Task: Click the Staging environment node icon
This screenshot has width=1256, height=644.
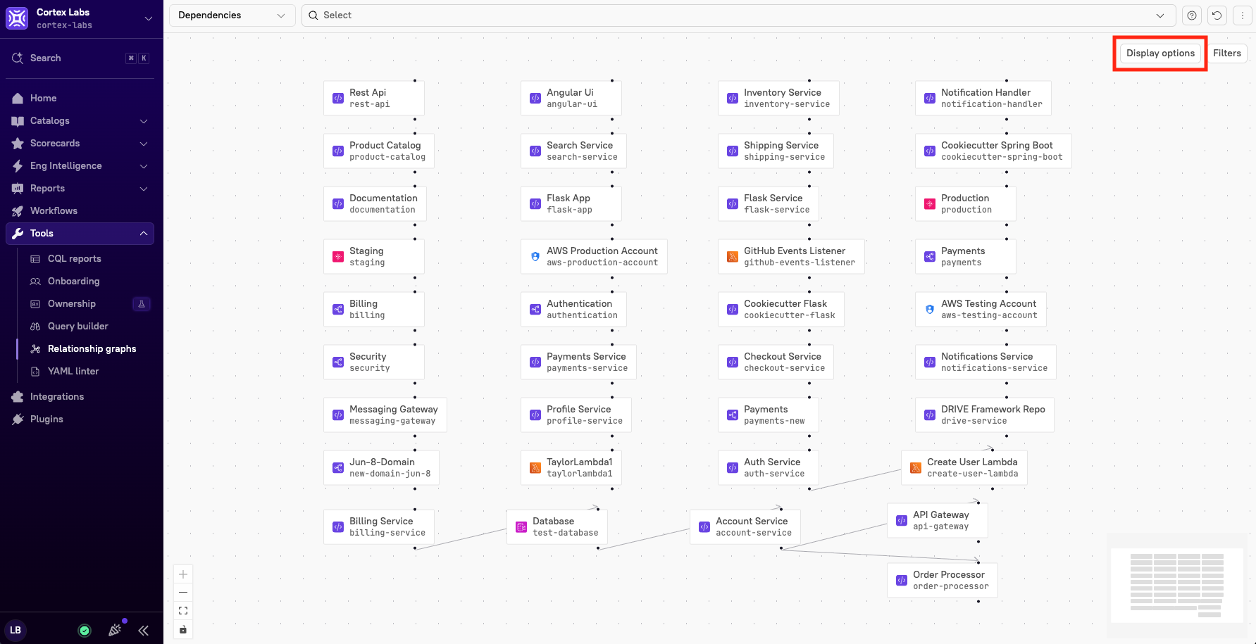Action: [338, 257]
